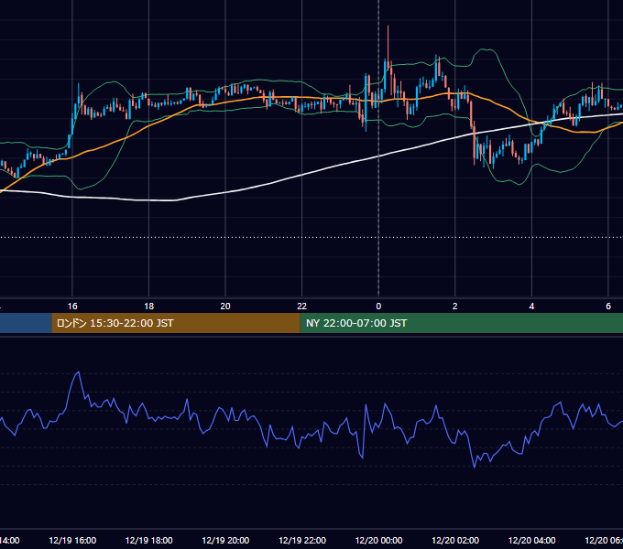Click the NY 22:00-07:00 JST session bar
Screen dimensions: 623x549
point(461,323)
